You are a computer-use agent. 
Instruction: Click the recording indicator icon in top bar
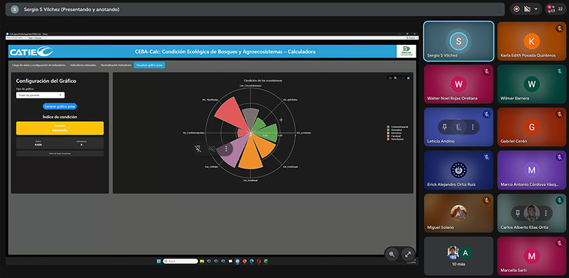(516, 9)
